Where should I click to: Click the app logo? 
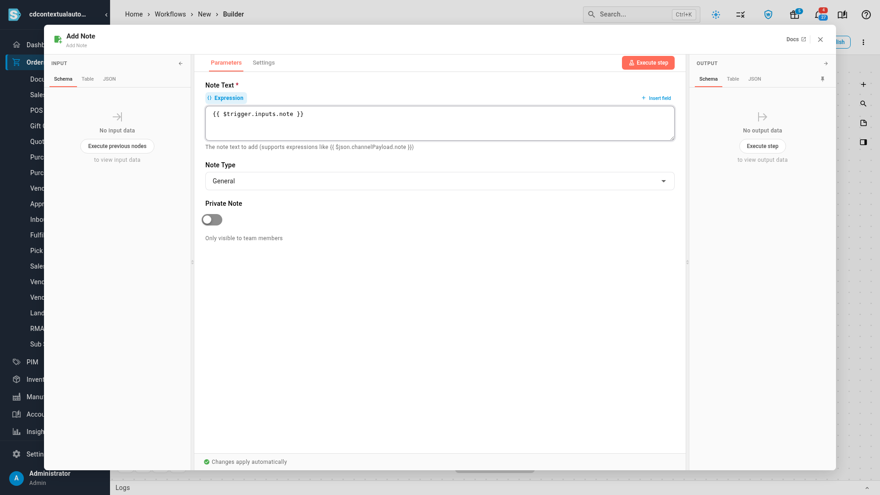15,15
